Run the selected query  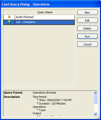pyautogui.click(x=87, y=36)
